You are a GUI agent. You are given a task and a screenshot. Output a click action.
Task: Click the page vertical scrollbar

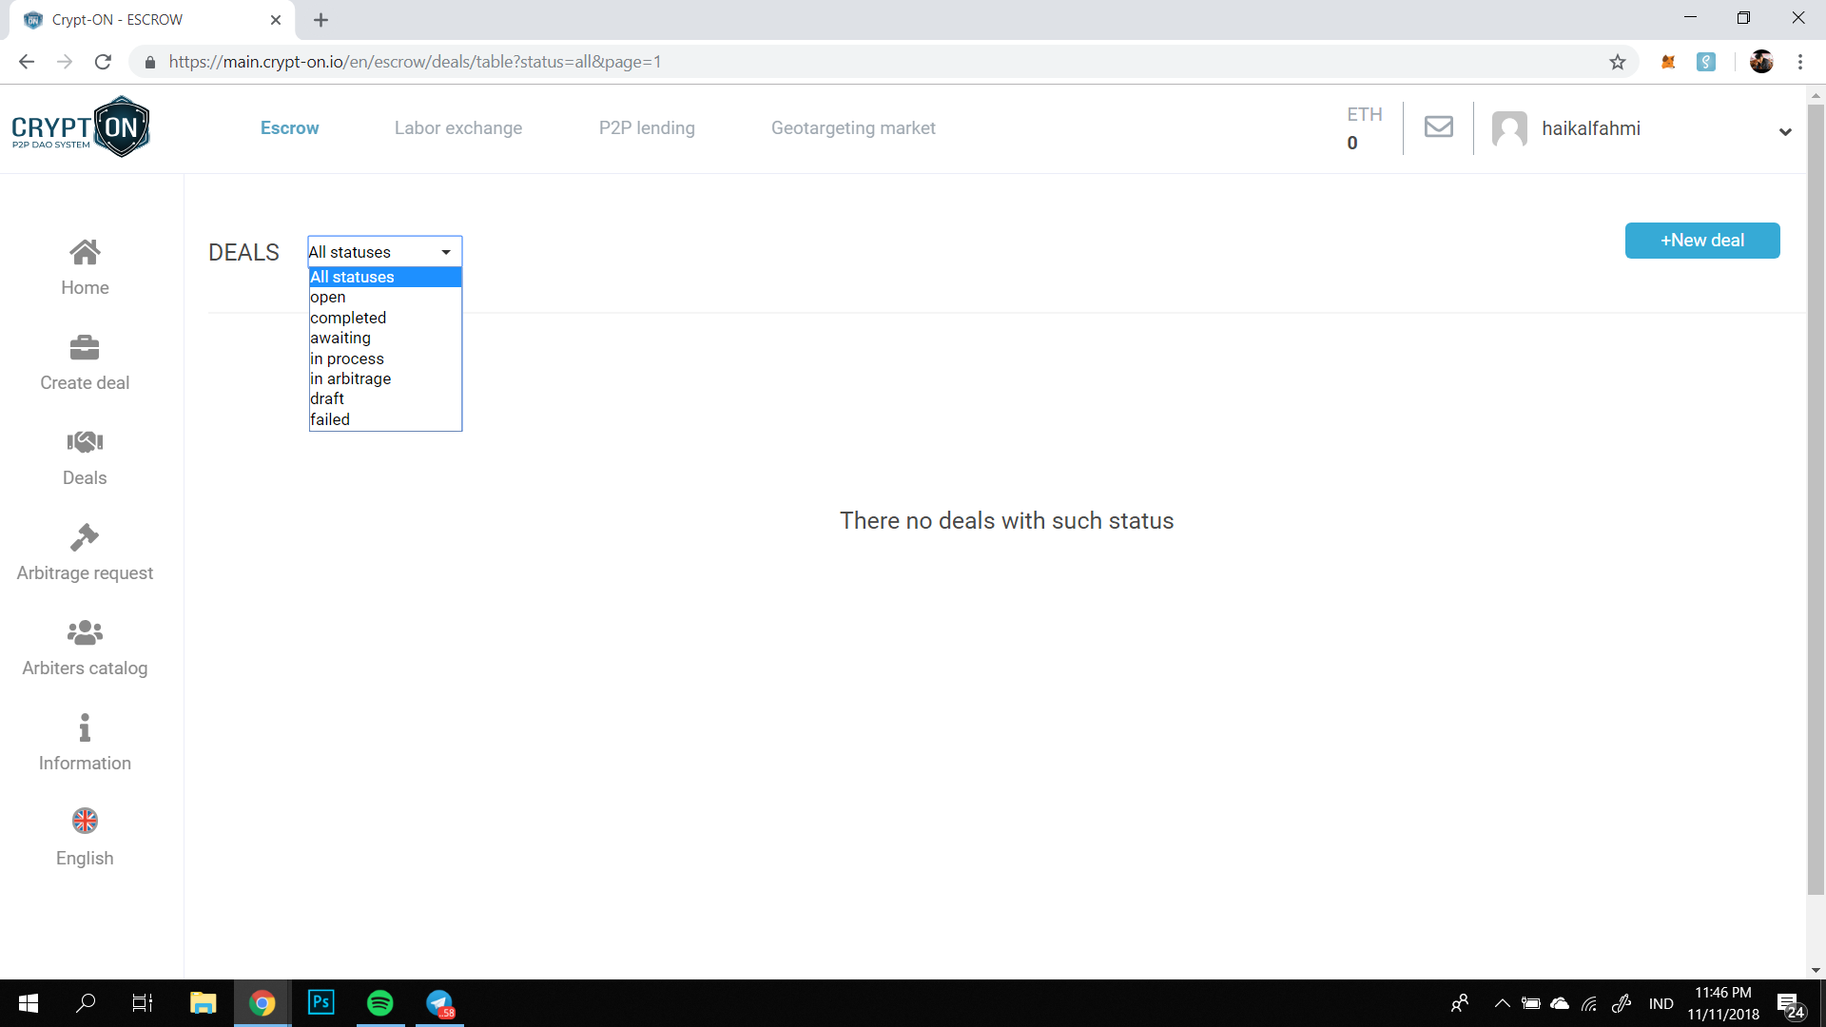click(1816, 499)
